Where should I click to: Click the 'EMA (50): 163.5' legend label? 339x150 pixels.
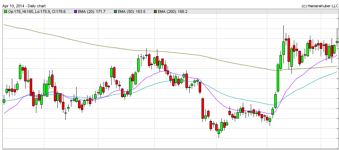[132, 12]
